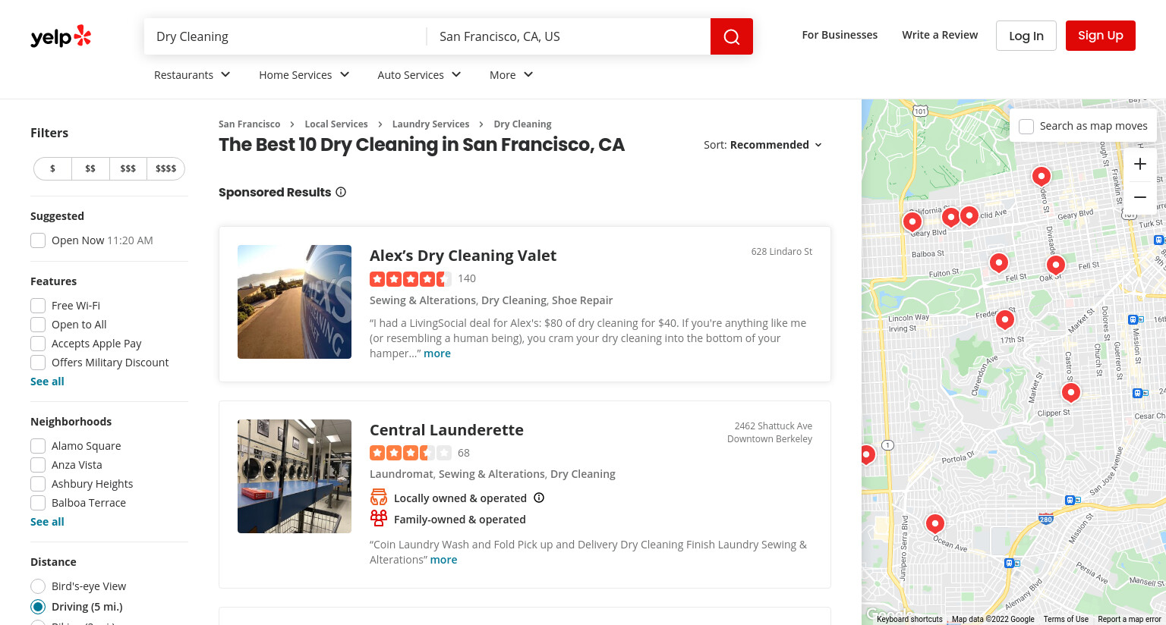Filter by the $$ price option
The width and height of the screenshot is (1166, 625).
tap(90, 168)
